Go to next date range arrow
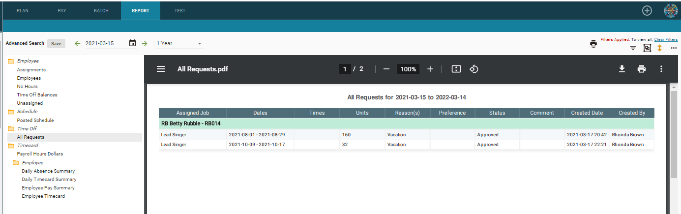 pyautogui.click(x=145, y=43)
